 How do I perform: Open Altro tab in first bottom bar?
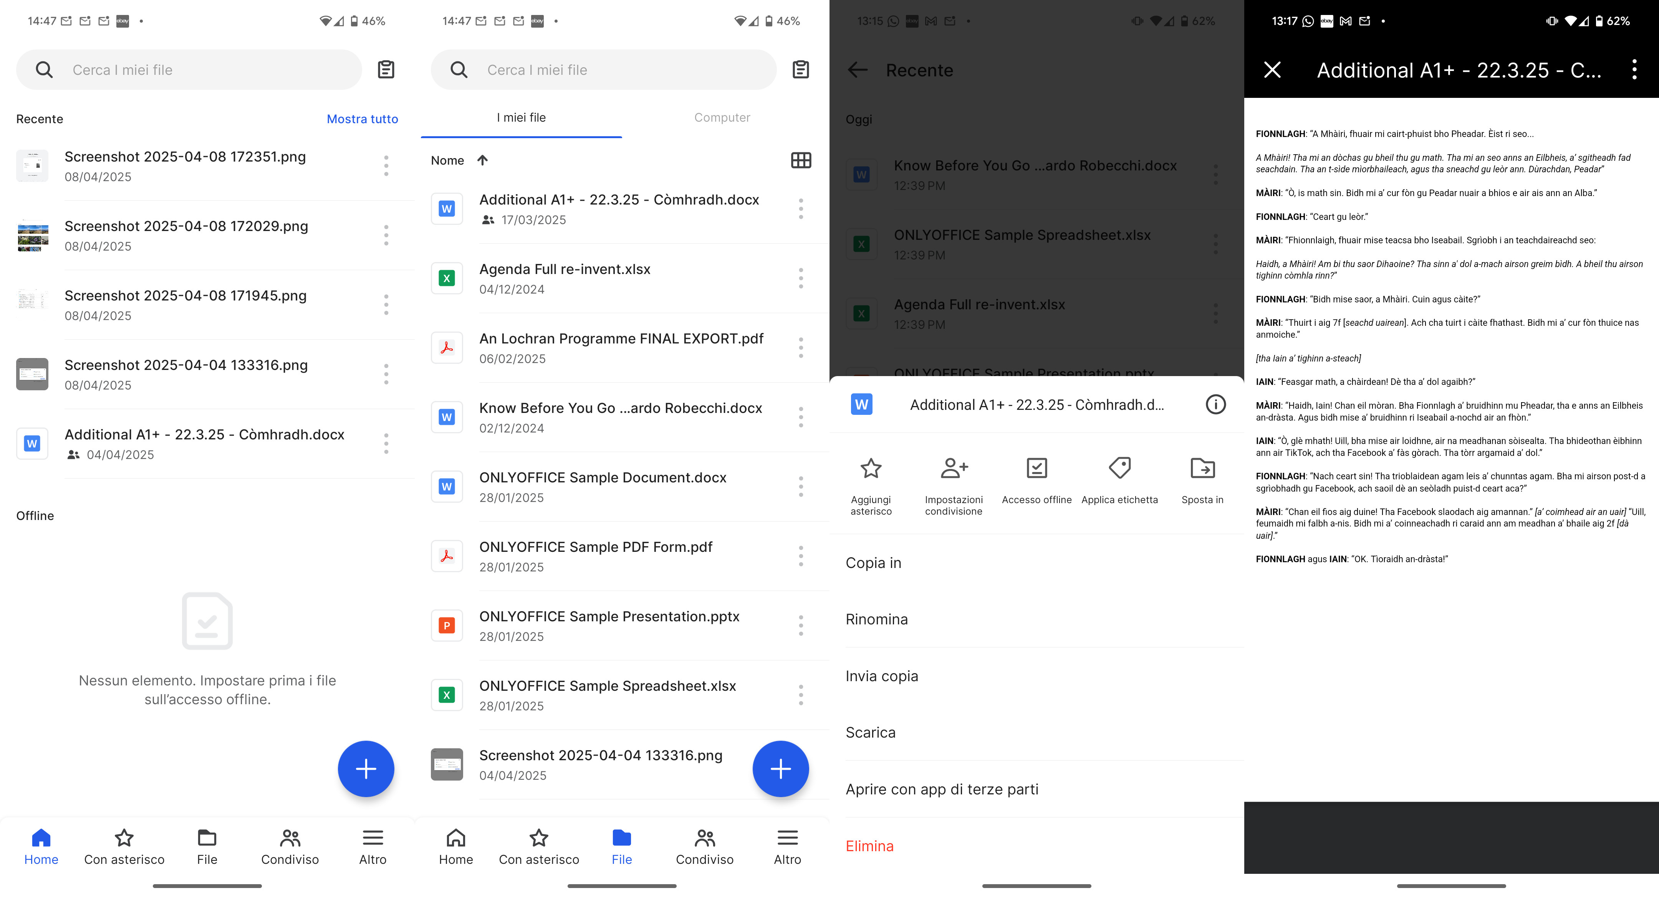pyautogui.click(x=373, y=847)
